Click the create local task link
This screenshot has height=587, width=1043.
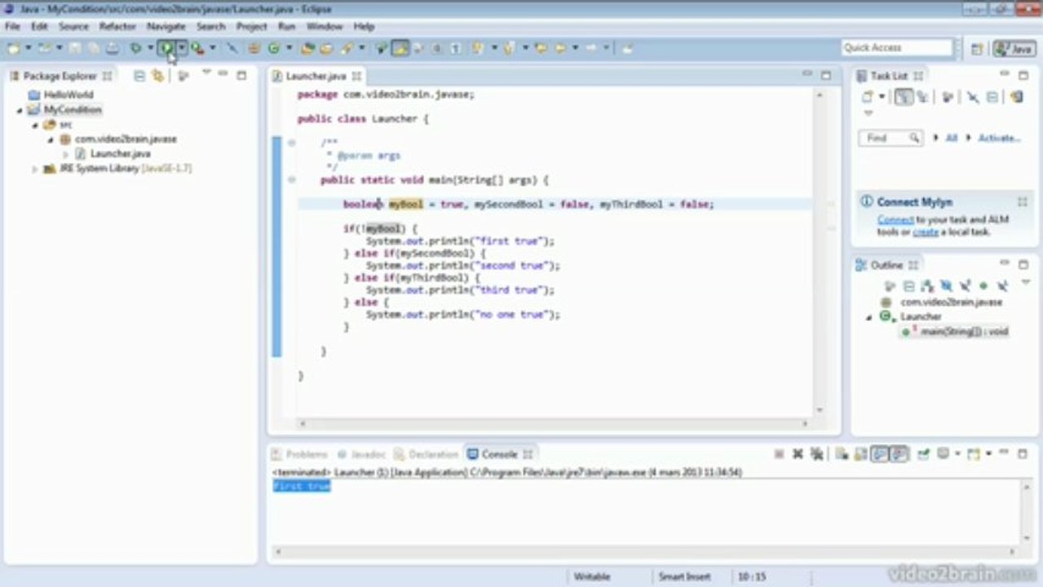click(925, 232)
